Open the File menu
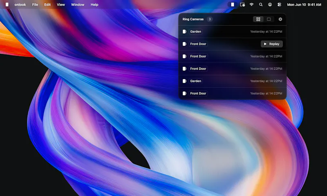 tap(35, 5)
